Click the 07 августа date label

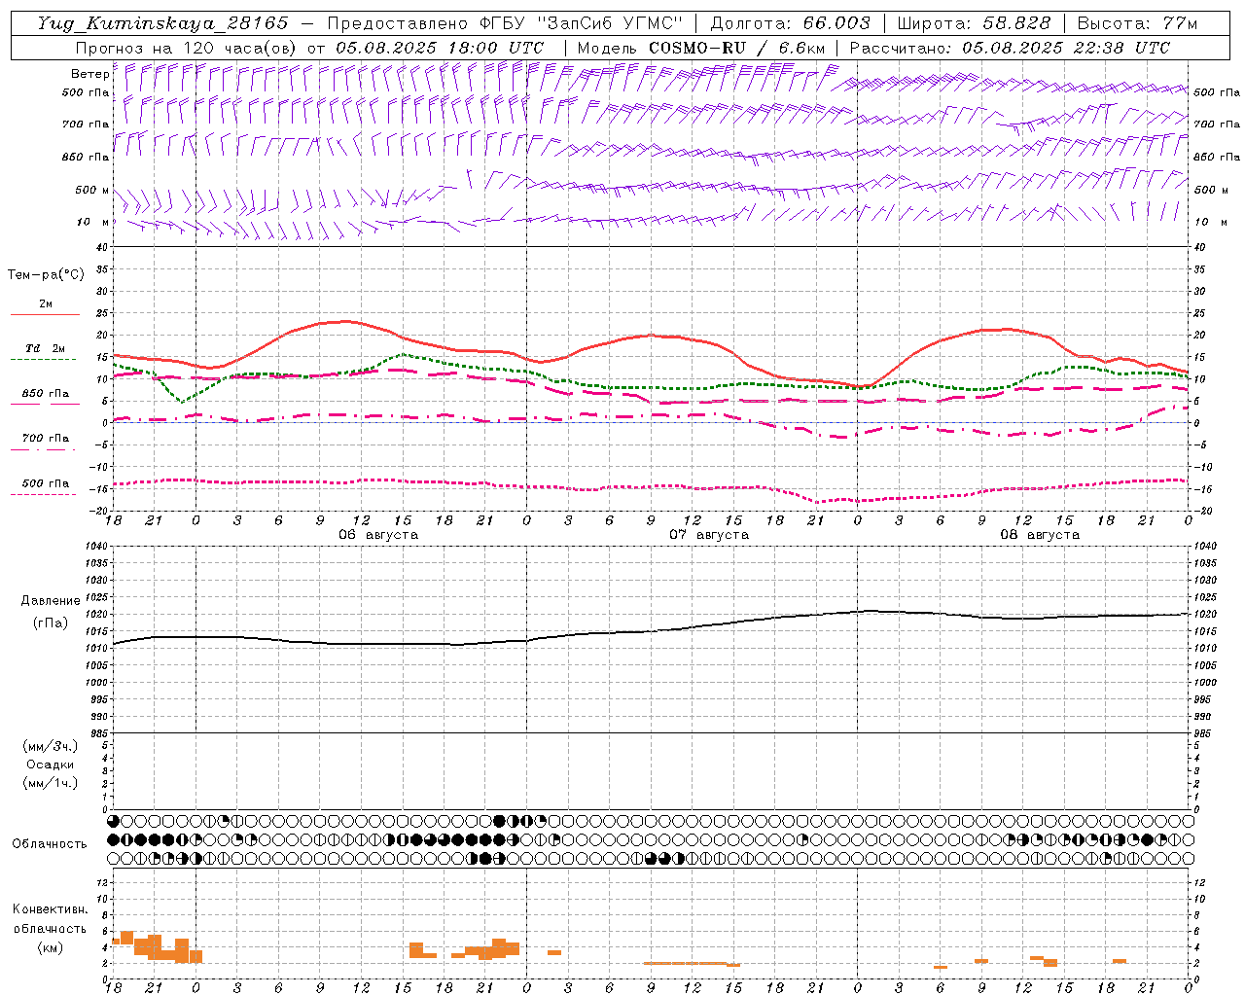pos(709,535)
